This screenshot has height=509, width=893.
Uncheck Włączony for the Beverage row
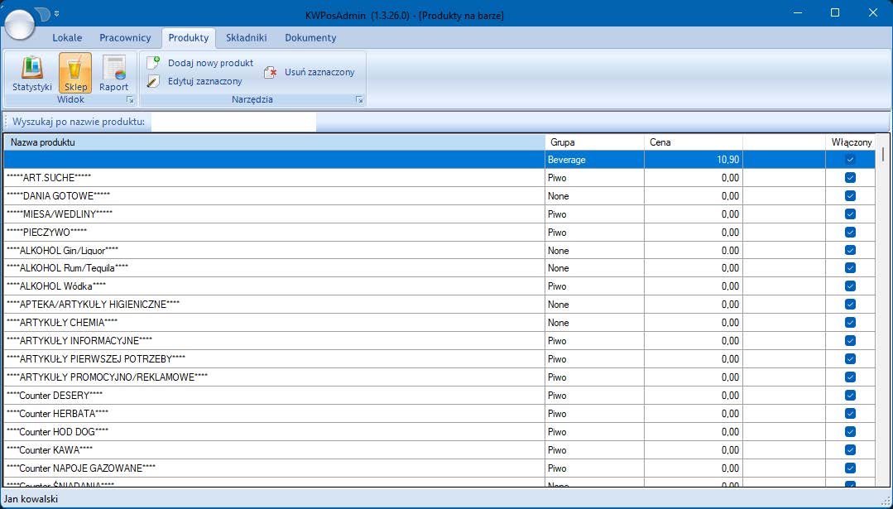[850, 160]
